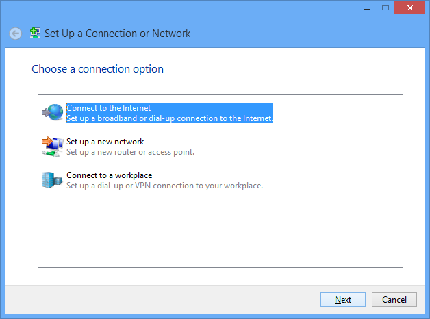Select the computer icon for Set up a new network
Image resolution: width=430 pixels, height=319 pixels.
point(52,146)
